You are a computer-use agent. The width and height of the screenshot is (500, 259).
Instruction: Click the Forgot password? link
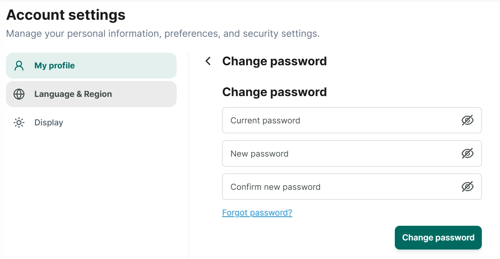[257, 213]
